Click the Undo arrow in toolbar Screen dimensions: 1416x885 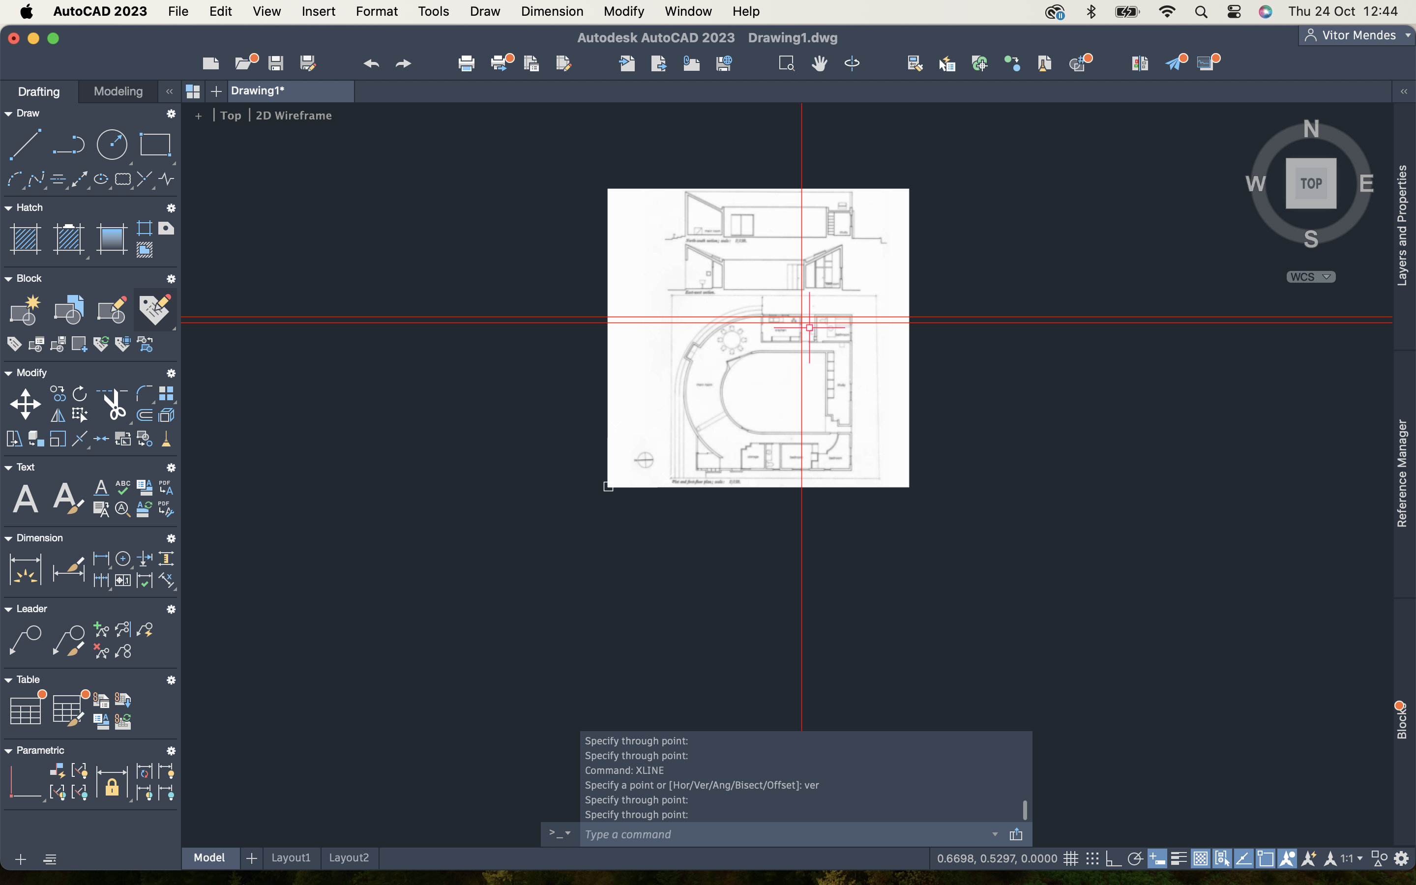pos(371,63)
